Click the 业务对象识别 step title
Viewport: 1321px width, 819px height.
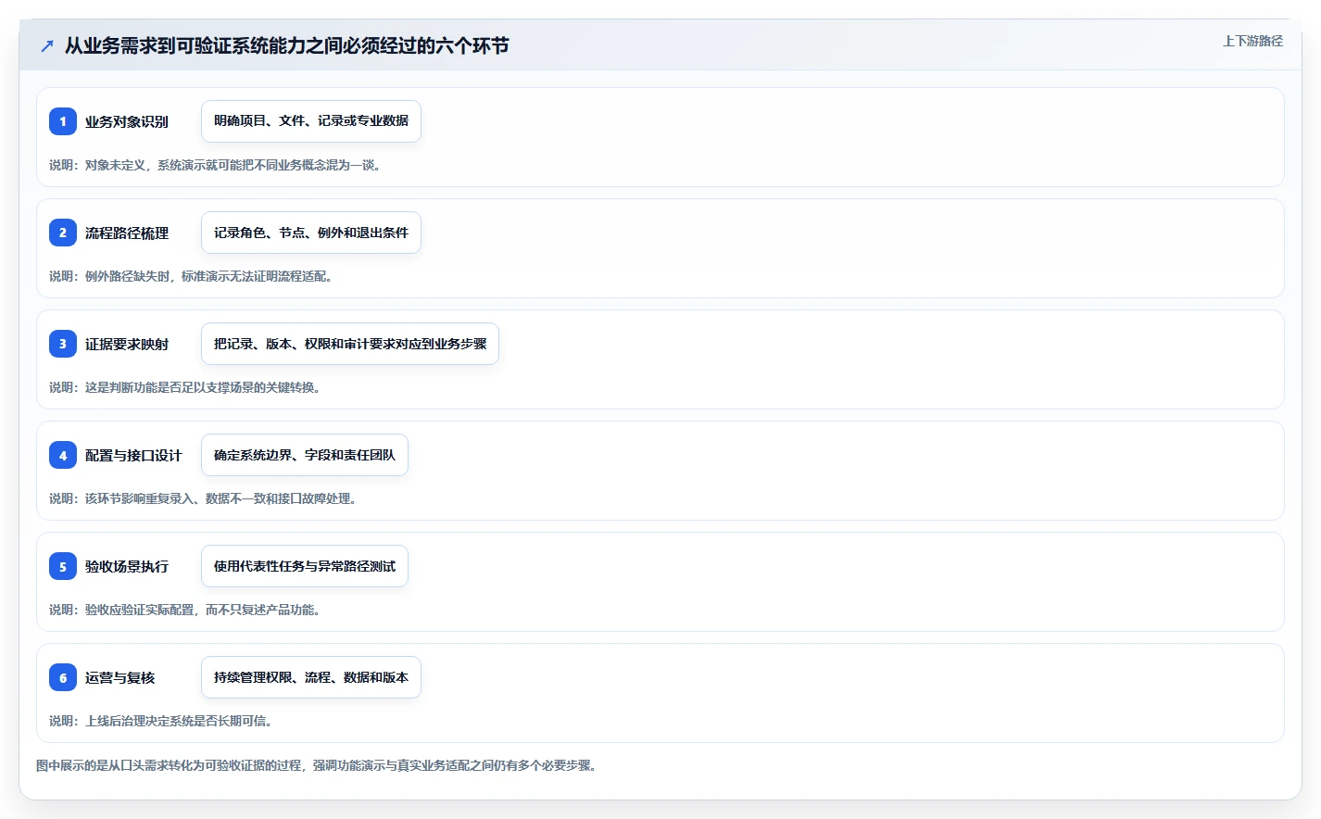127,121
